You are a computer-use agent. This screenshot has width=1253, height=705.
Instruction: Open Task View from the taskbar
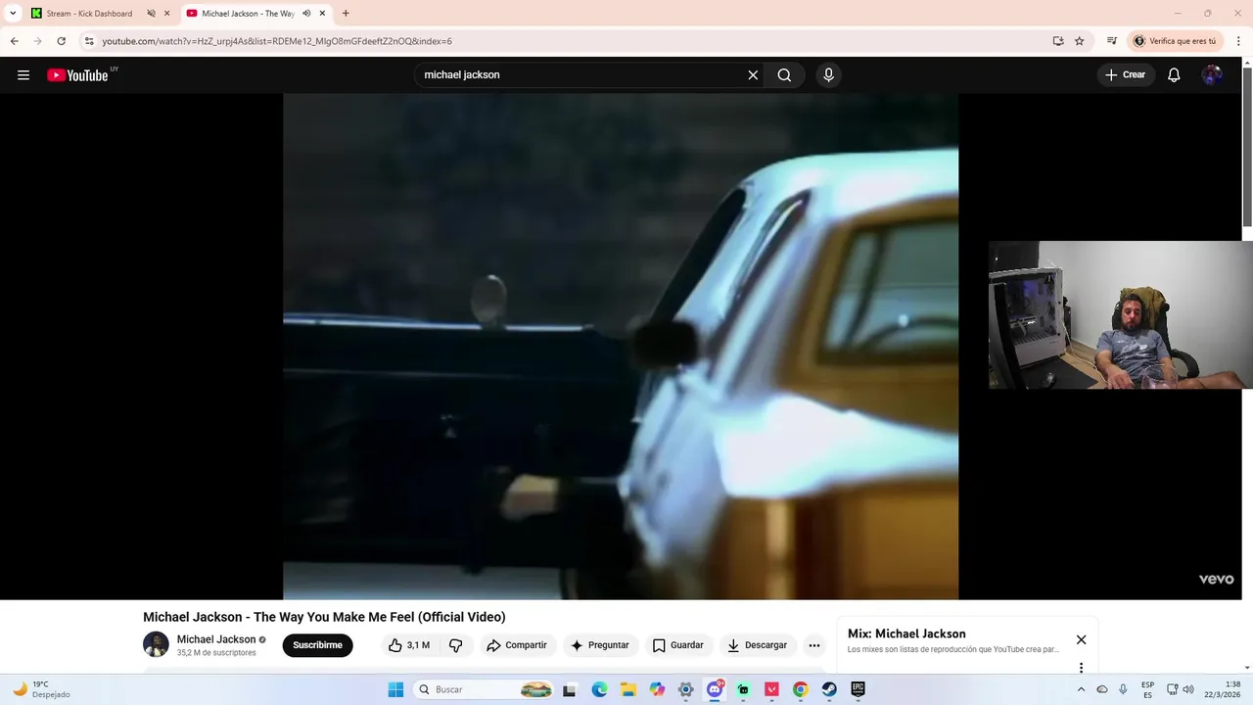[x=570, y=689]
